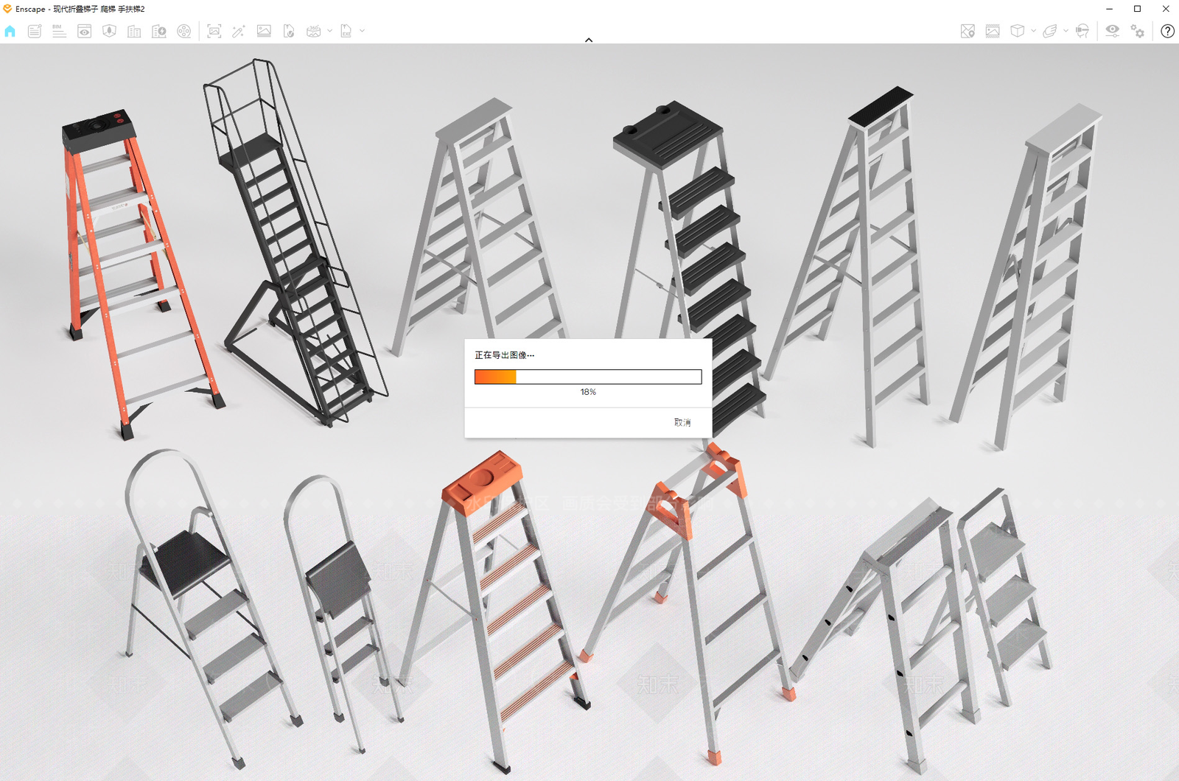
Task: Open the Enscape asset library building icon
Action: tap(134, 31)
